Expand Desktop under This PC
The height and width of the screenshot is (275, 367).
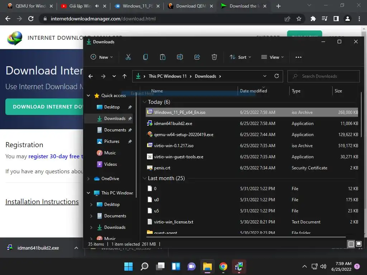pyautogui.click(x=91, y=204)
